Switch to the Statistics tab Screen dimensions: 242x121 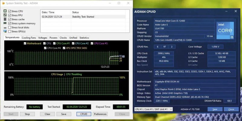pos(84,38)
